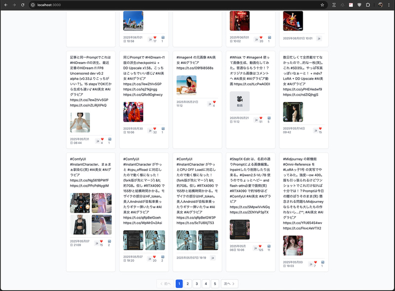Click the heart icon on the 2025年05月31日 card
The width and height of the screenshot is (395, 291).
coord(102,139)
